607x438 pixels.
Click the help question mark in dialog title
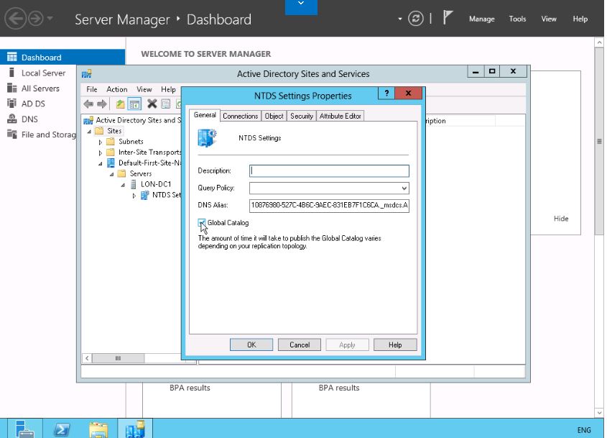(386, 94)
